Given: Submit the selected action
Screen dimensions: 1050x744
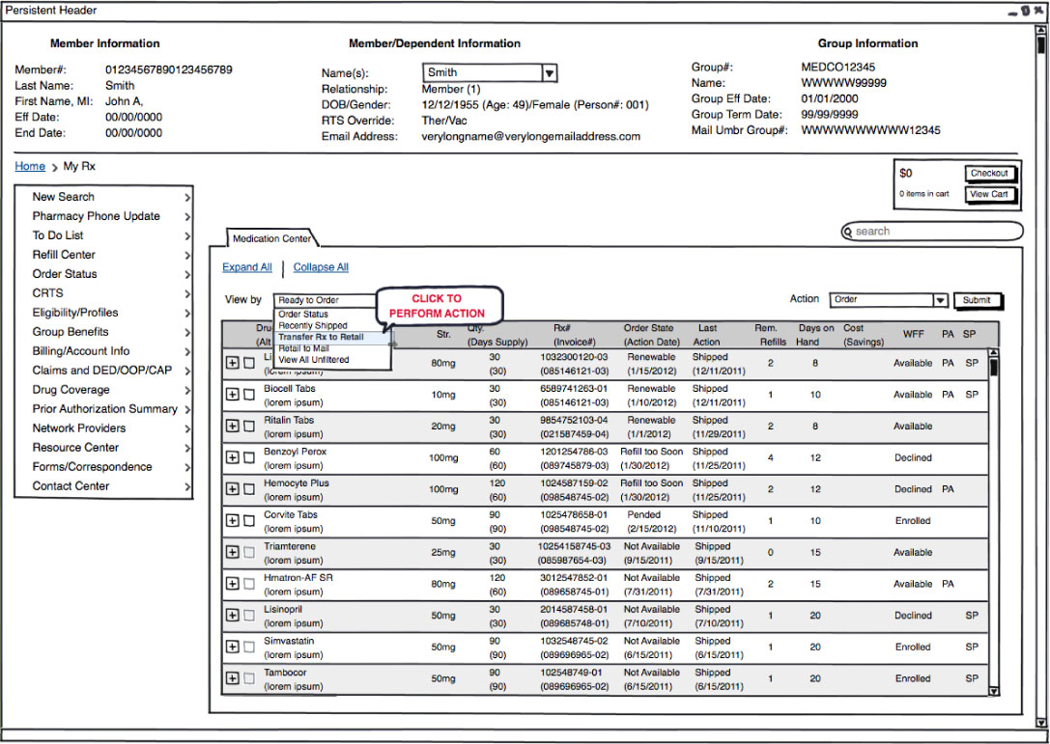Looking at the screenshot, I should pos(977,300).
